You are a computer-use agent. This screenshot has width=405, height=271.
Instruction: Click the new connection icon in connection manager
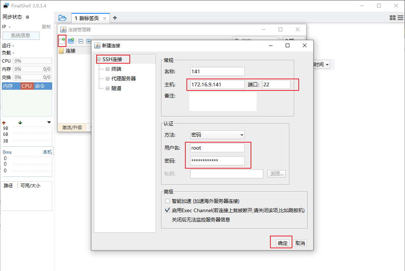click(x=63, y=40)
